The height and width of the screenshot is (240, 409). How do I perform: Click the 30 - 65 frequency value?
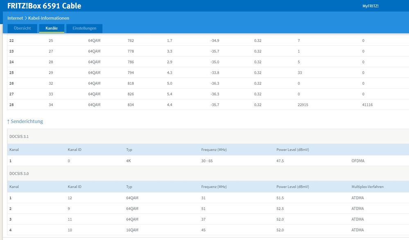207,161
